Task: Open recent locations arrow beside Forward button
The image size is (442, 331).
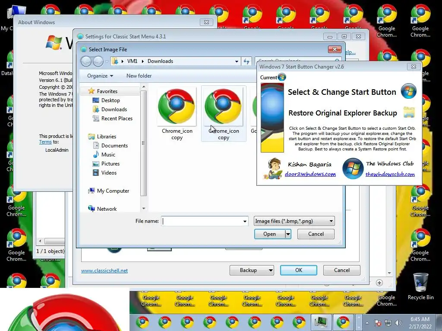Action: (107, 61)
